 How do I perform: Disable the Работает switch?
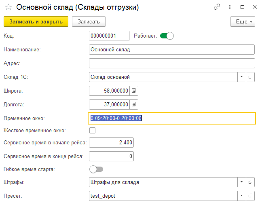point(167,36)
